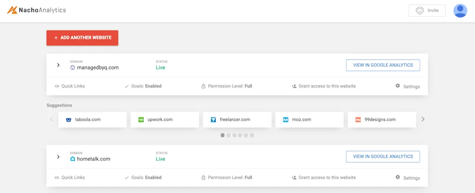Viewport: 475px width, 193px height.
Task: Expand the hometalk.com row chevron
Action: tap(58, 157)
